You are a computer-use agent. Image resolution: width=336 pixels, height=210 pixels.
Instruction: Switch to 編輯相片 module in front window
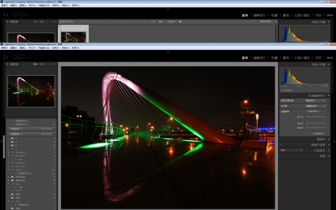click(x=259, y=58)
